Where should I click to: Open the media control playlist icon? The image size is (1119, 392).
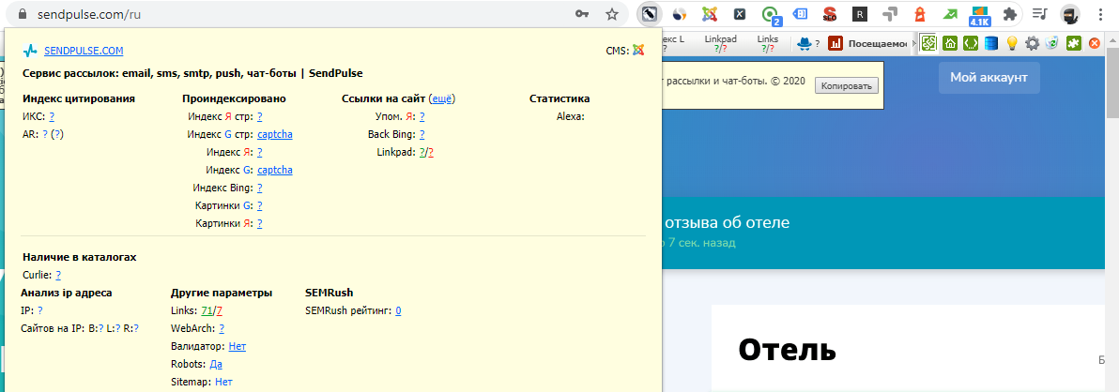[x=1040, y=14]
